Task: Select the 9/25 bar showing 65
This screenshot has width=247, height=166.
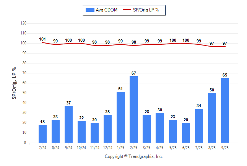Action: click(x=225, y=110)
